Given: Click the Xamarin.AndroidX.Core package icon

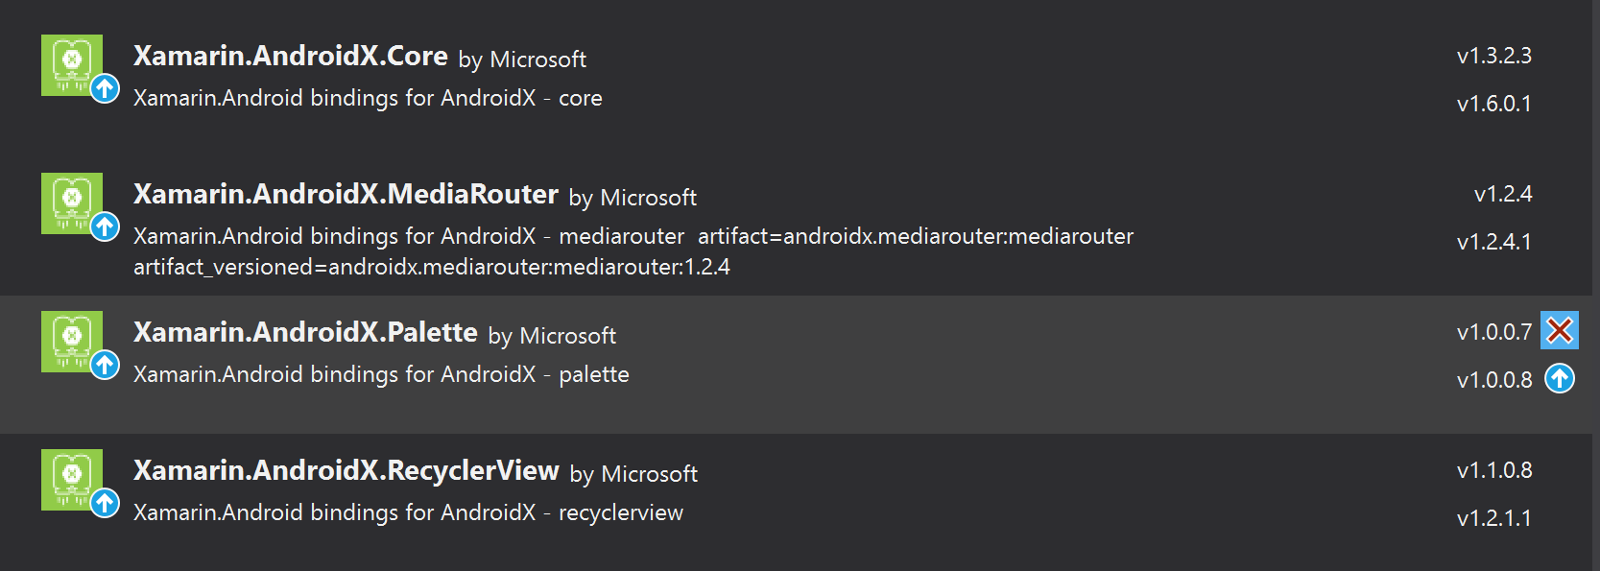Looking at the screenshot, I should click(x=72, y=65).
